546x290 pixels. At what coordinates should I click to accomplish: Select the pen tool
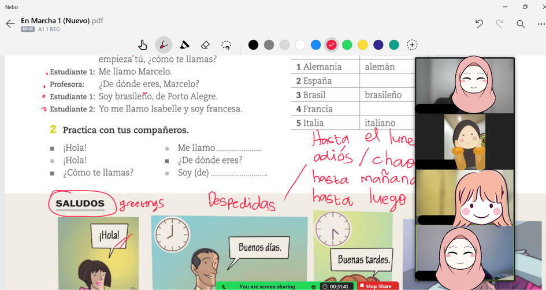click(164, 44)
